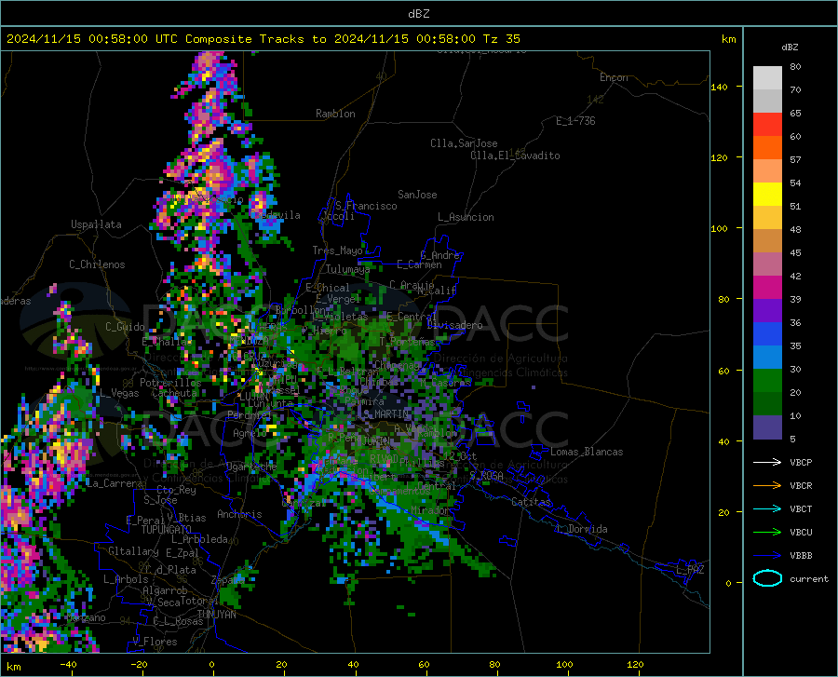This screenshot has height=677, width=838.
Task: Click the 'Tz 35' header value
Action: click(501, 39)
